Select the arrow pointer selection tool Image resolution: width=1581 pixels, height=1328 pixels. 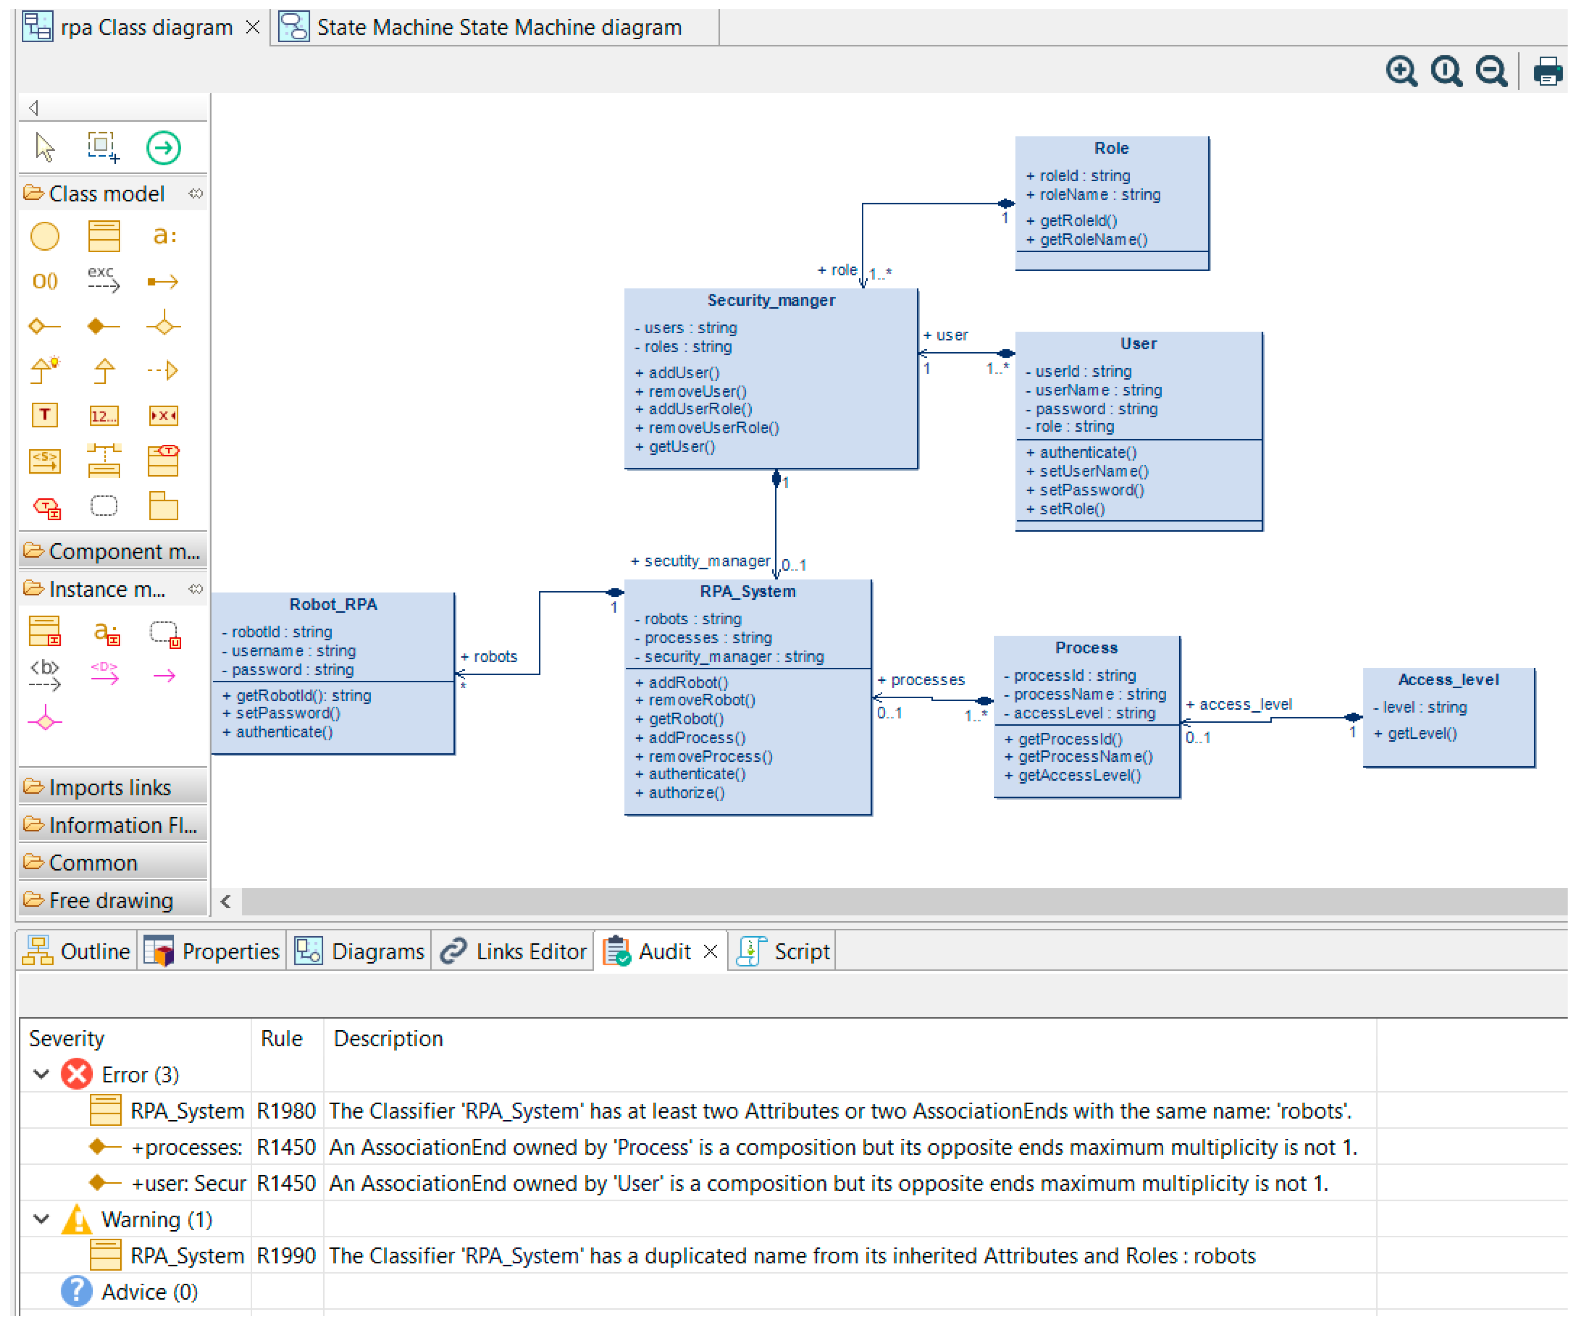click(x=44, y=147)
